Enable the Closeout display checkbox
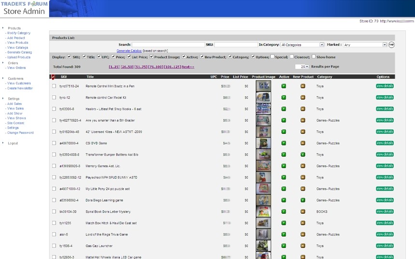The height and width of the screenshot is (259, 415). pos(291,56)
